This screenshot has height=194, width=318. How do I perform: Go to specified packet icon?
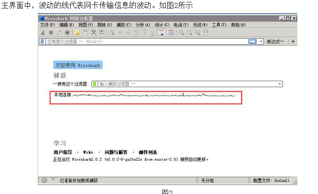click(137, 32)
